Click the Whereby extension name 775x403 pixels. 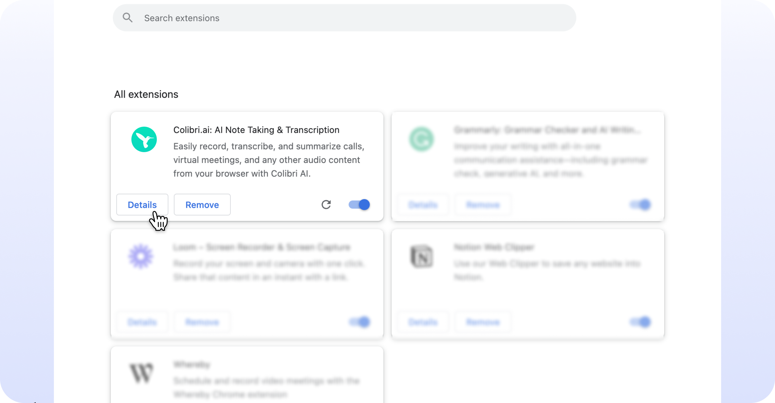[192, 365]
